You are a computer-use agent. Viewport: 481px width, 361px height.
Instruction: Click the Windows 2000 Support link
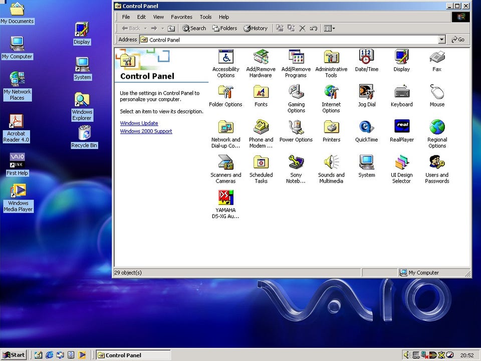[146, 131]
